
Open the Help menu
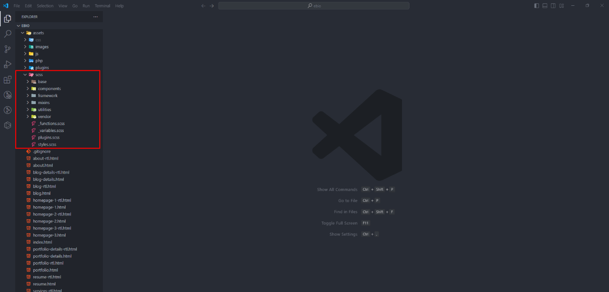coord(119,6)
